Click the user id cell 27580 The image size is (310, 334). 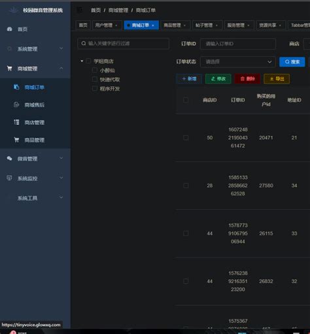point(266,186)
